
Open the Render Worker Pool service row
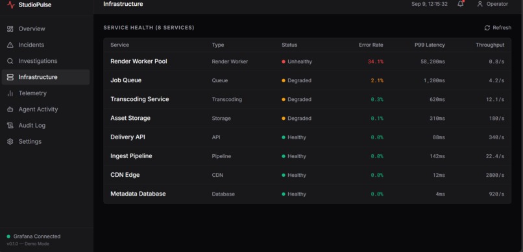point(307,62)
